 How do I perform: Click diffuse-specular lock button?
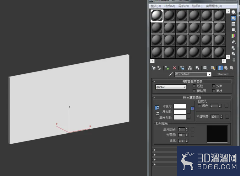coord(157,114)
